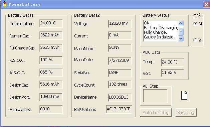210x127 pixels.
Task: Click the DeviceName field showing L08O6D13
Action: pos(120,98)
